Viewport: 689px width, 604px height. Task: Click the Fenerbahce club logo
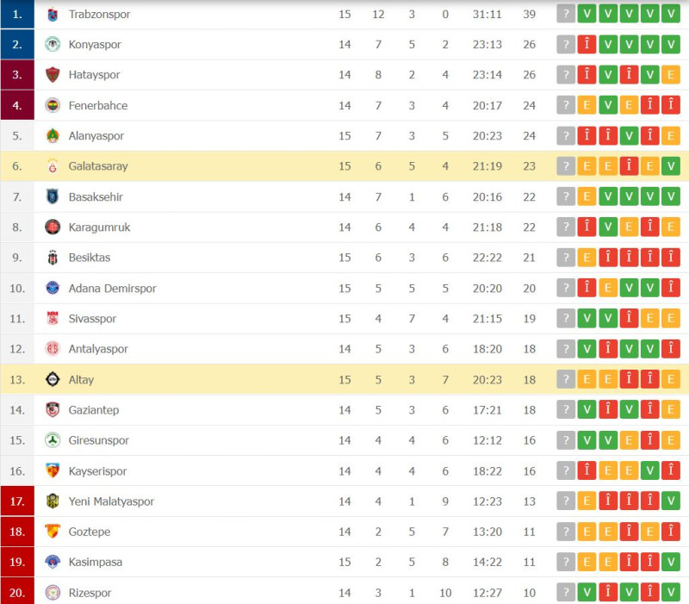click(x=53, y=105)
